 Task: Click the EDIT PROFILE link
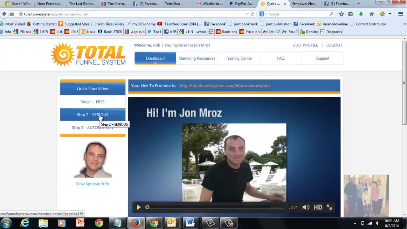tap(306, 45)
